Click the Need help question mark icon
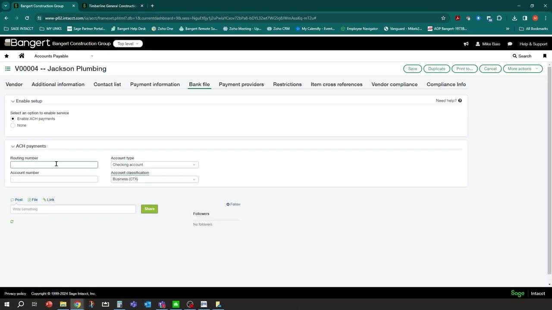 (x=460, y=101)
